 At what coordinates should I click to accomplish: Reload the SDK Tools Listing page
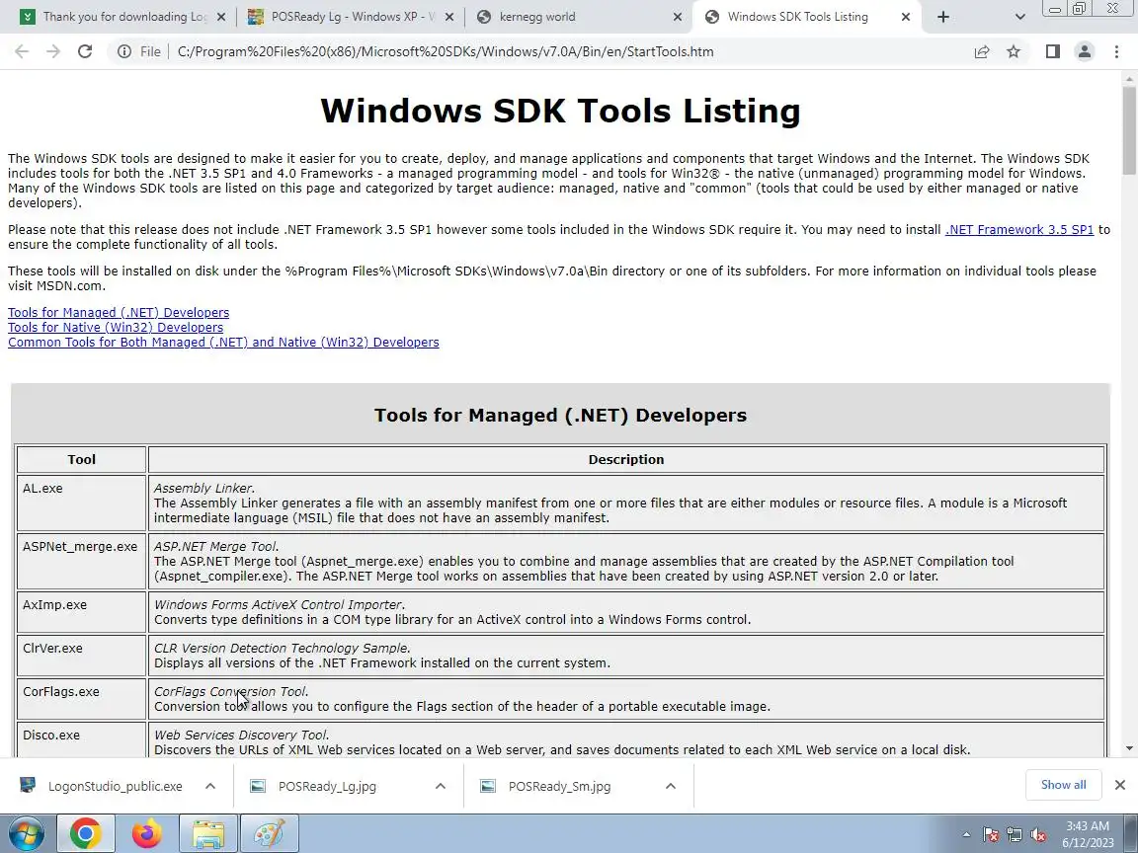[x=85, y=51]
